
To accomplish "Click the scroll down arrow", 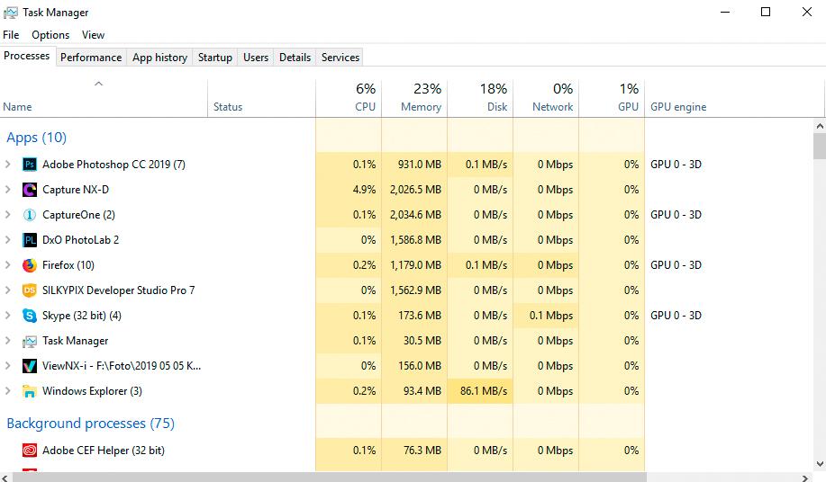I will (x=820, y=464).
